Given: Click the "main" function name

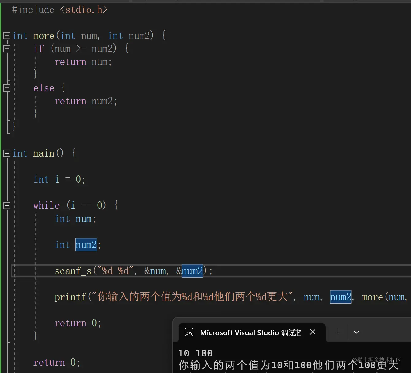Looking at the screenshot, I should 44,153.
